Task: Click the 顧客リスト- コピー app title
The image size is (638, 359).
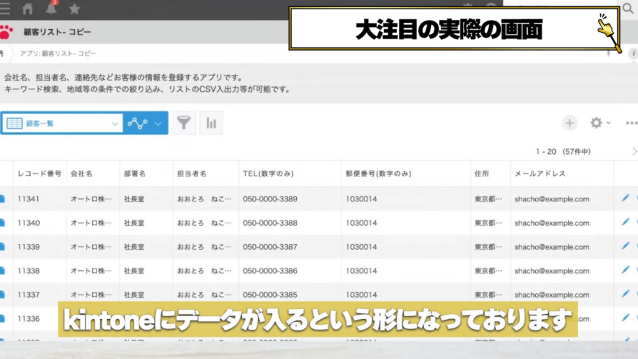Action: (57, 32)
